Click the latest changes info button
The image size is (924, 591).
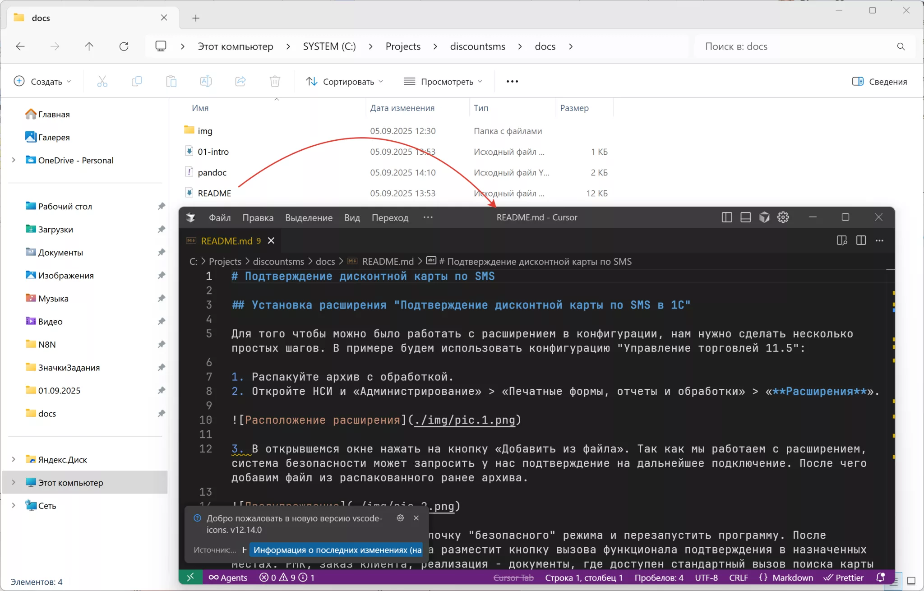coord(337,550)
